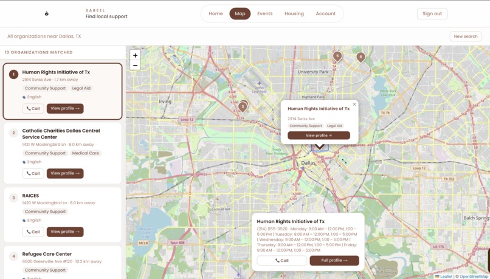490x279 pixels.
Task: Click the phone number (214) 855-0520
Action: coord(272,229)
